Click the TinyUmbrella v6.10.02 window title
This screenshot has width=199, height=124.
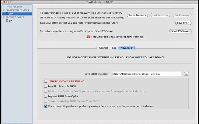pyautogui.click(x=99, y=2)
